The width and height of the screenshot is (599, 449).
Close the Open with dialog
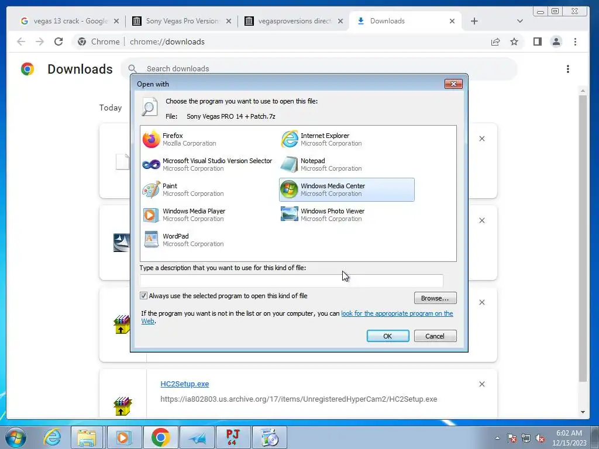point(453,84)
